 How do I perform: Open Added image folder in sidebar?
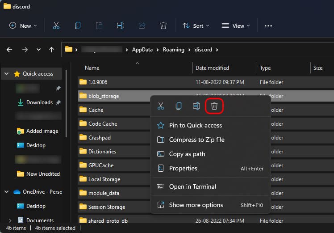[x=42, y=131]
